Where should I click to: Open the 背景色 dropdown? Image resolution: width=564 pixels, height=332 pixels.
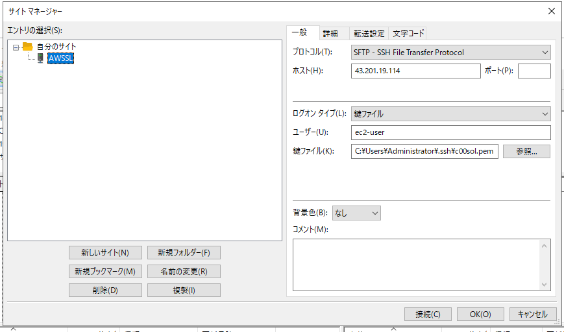click(356, 213)
